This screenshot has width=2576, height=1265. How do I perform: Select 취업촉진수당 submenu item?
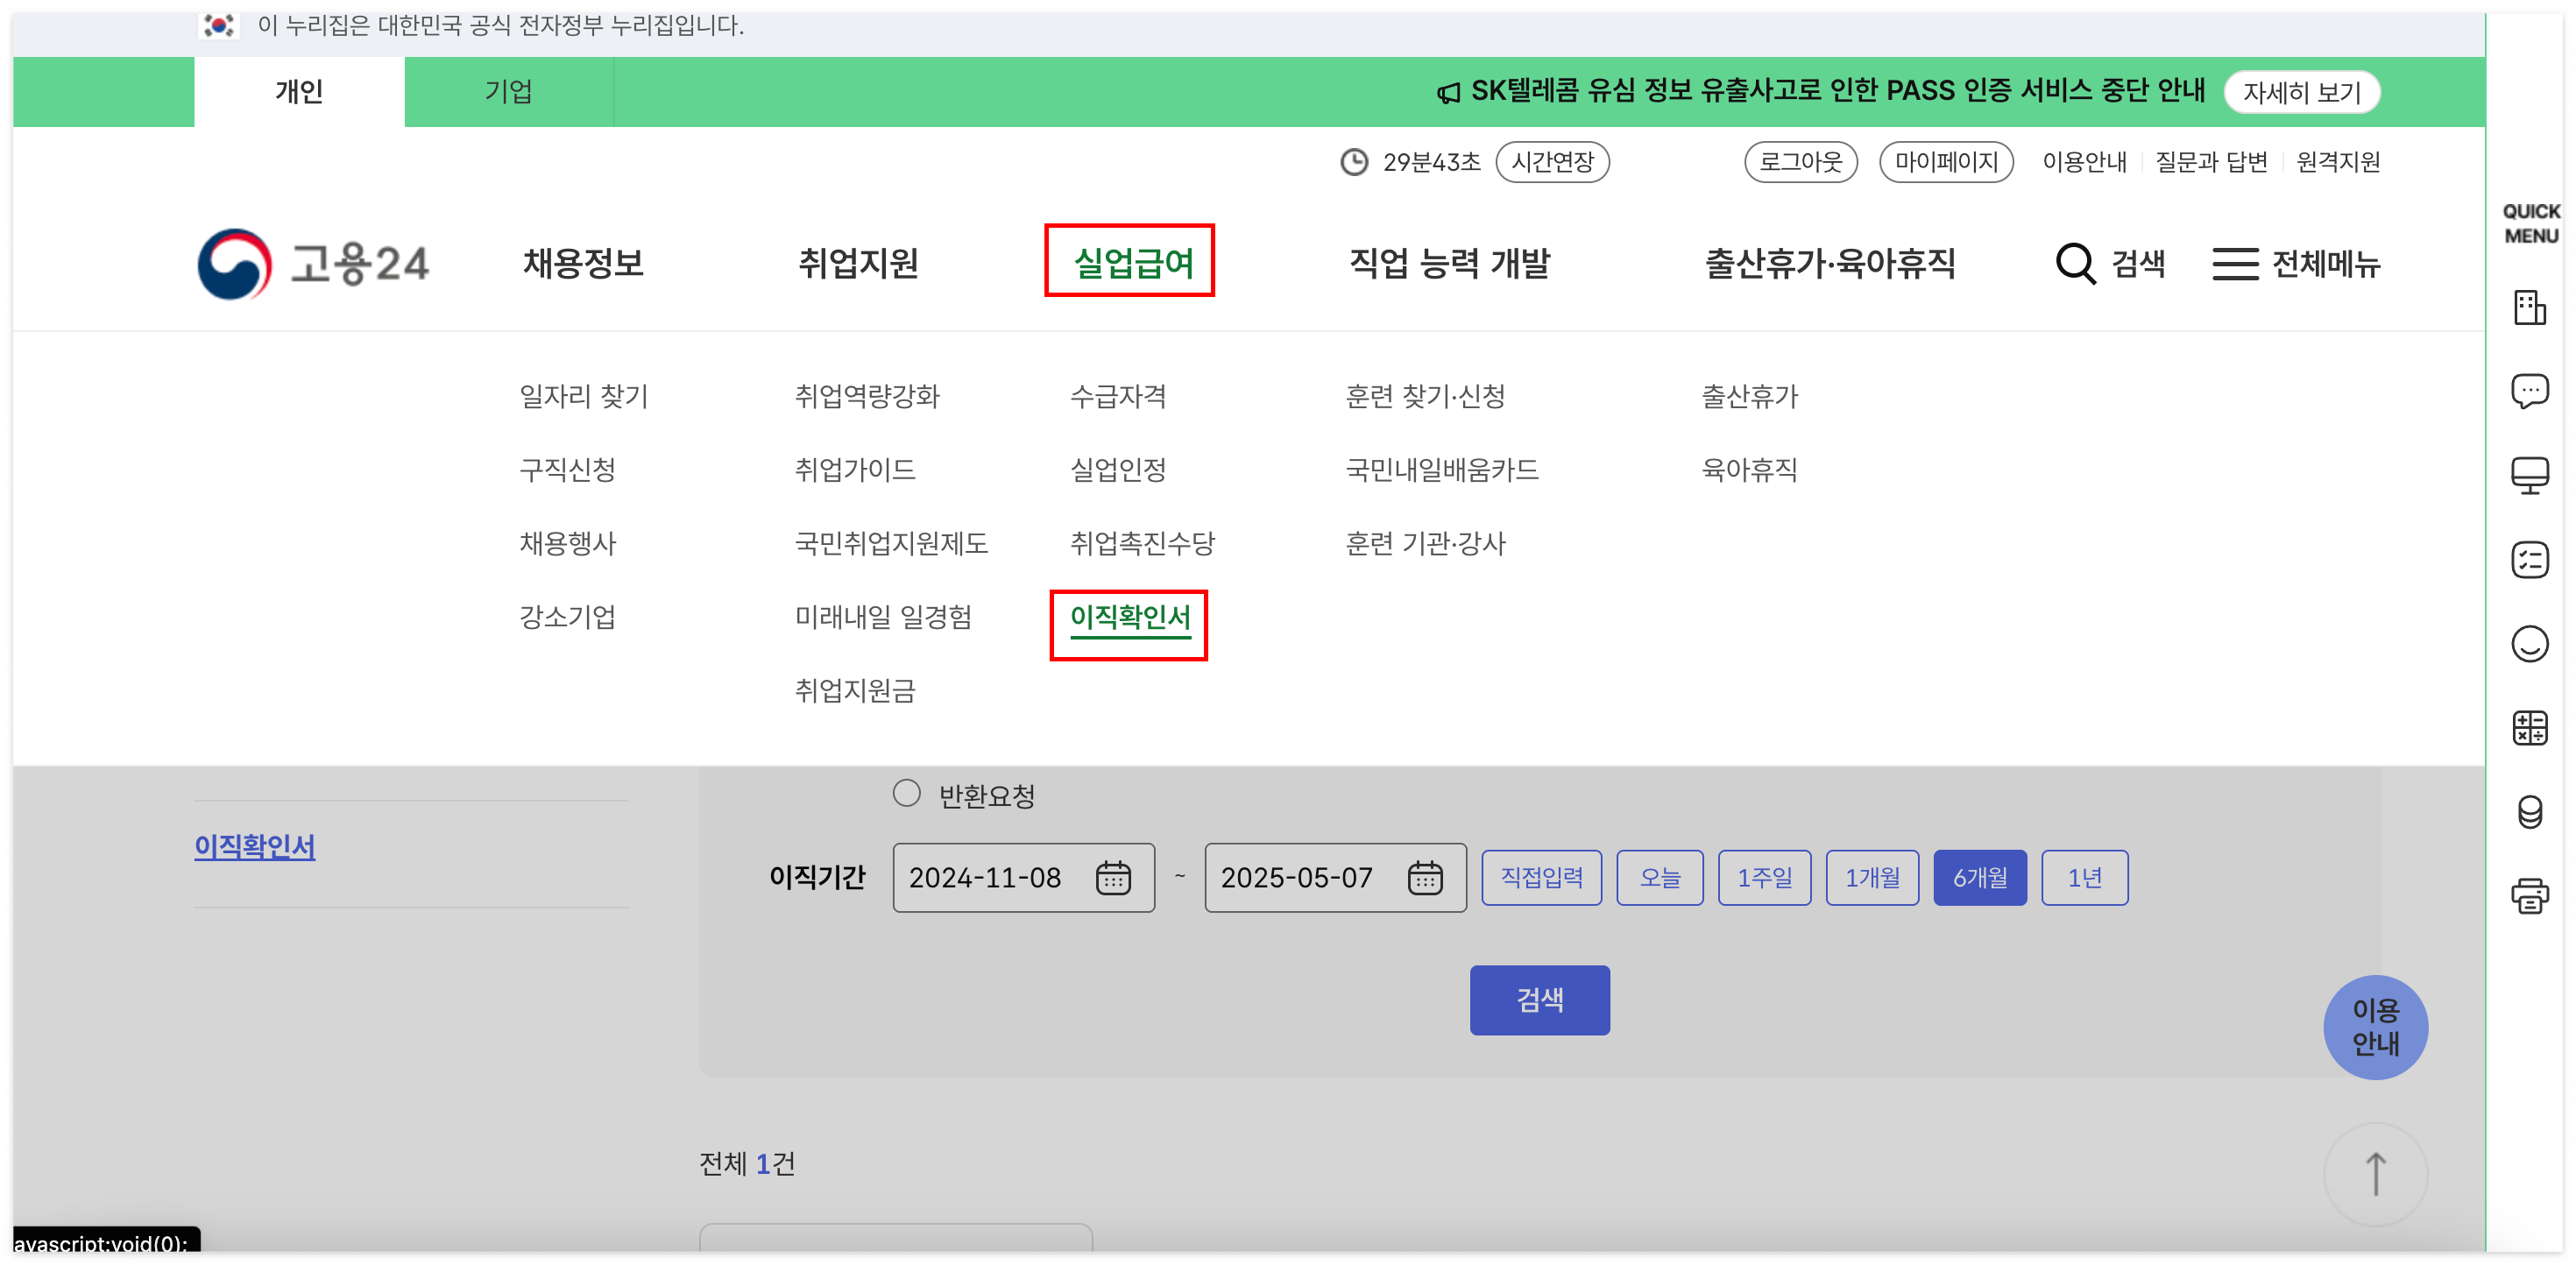1142,544
